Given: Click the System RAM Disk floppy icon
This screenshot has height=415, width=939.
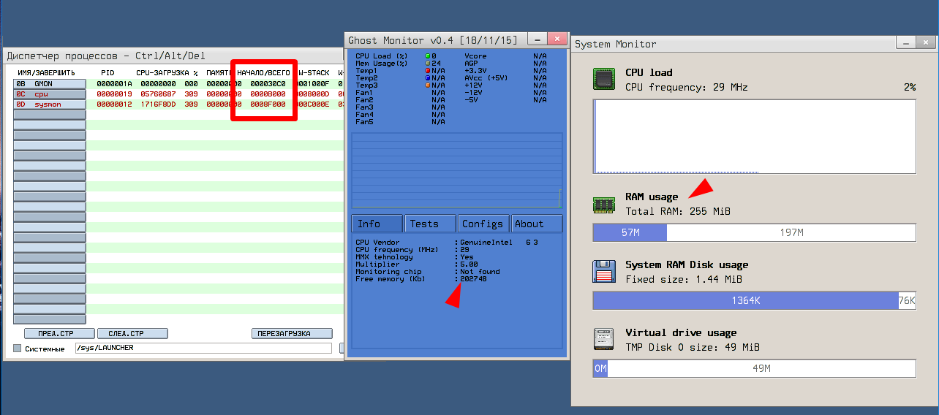Looking at the screenshot, I should [604, 272].
